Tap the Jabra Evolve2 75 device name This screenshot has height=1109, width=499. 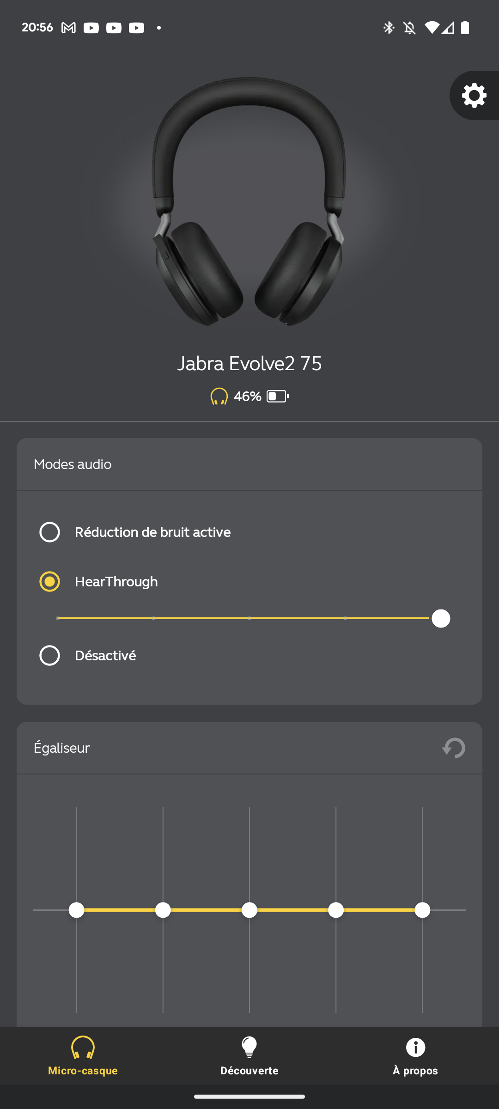[249, 363]
